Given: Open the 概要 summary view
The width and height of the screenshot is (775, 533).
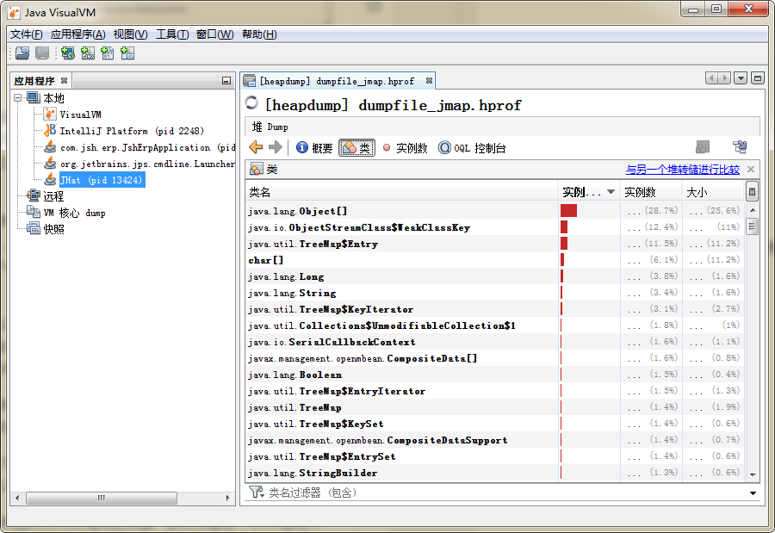Looking at the screenshot, I should [314, 148].
